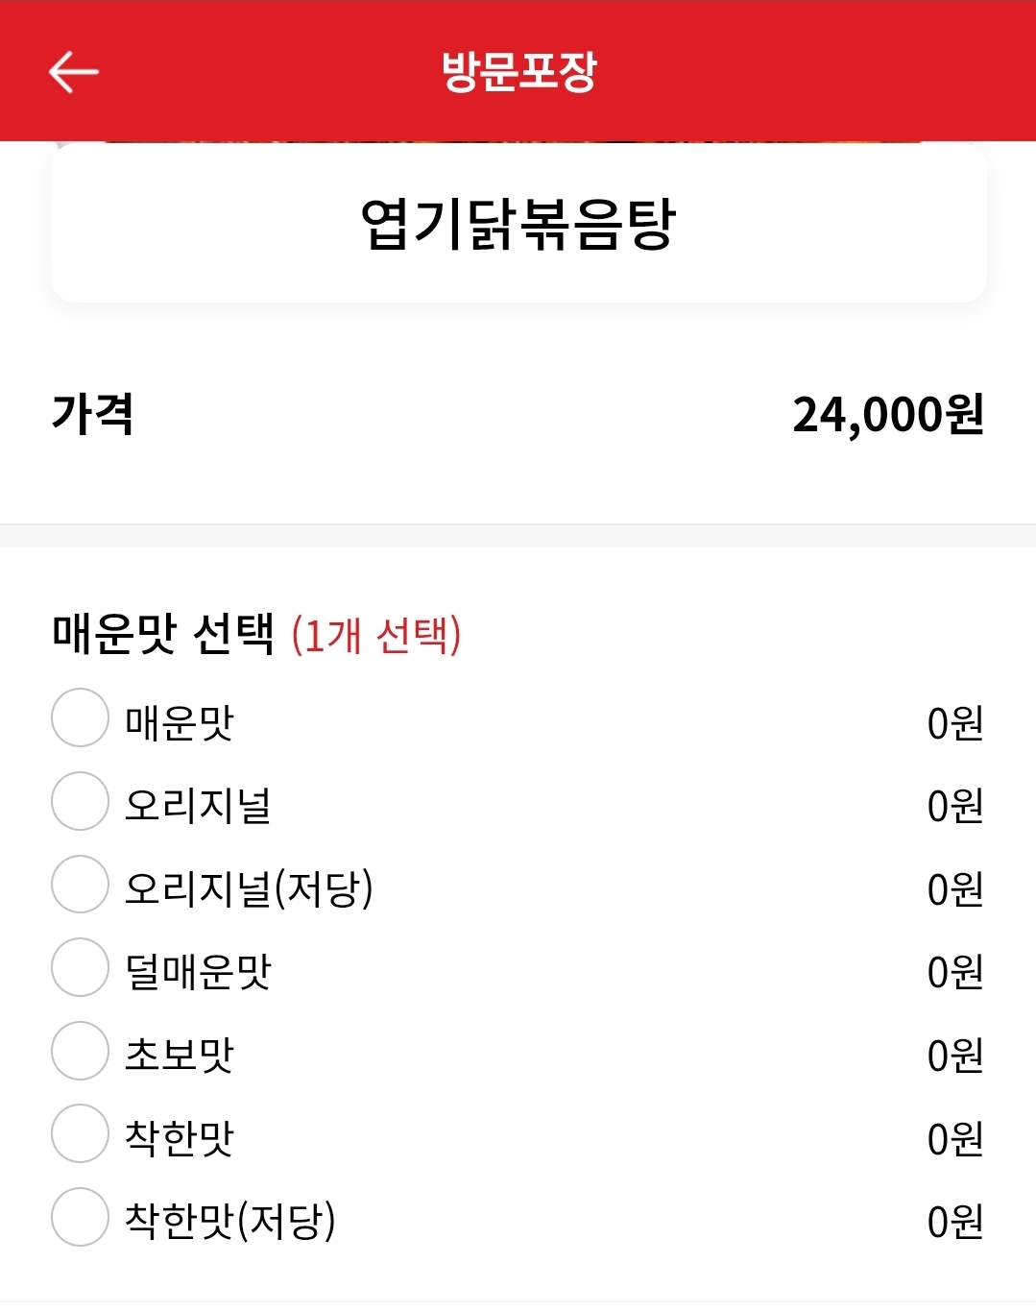Select the 초보맛 radio circle
1036x1312 pixels.
click(80, 1051)
